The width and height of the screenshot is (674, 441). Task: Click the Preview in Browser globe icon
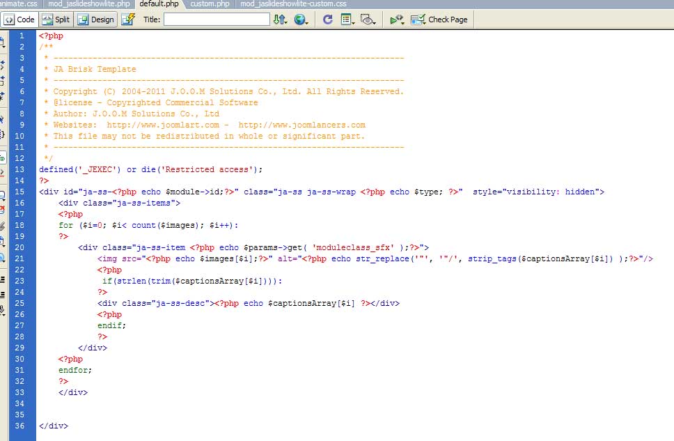pyautogui.click(x=299, y=19)
